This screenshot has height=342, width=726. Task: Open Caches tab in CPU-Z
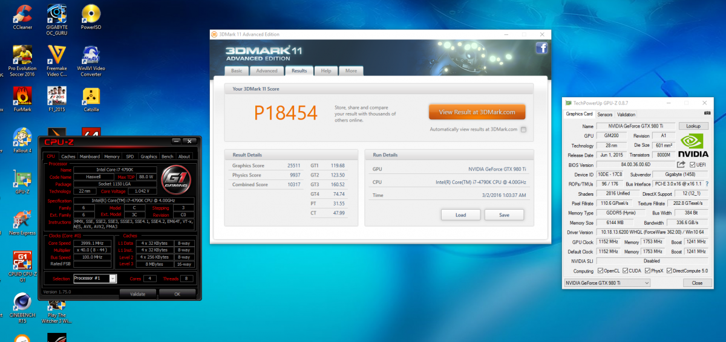tap(68, 156)
